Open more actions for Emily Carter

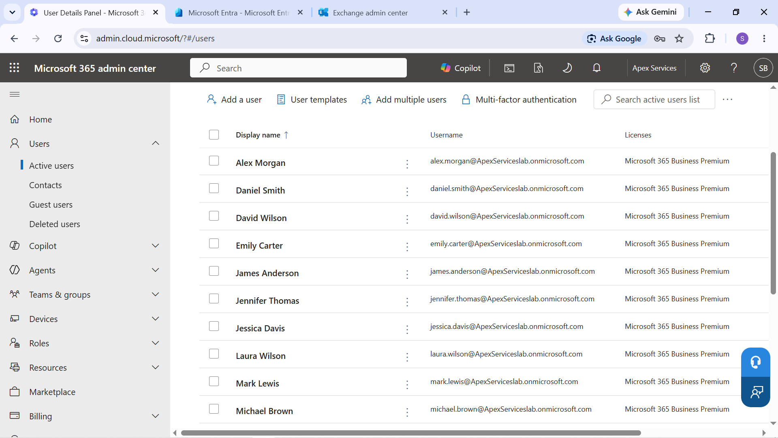(407, 247)
